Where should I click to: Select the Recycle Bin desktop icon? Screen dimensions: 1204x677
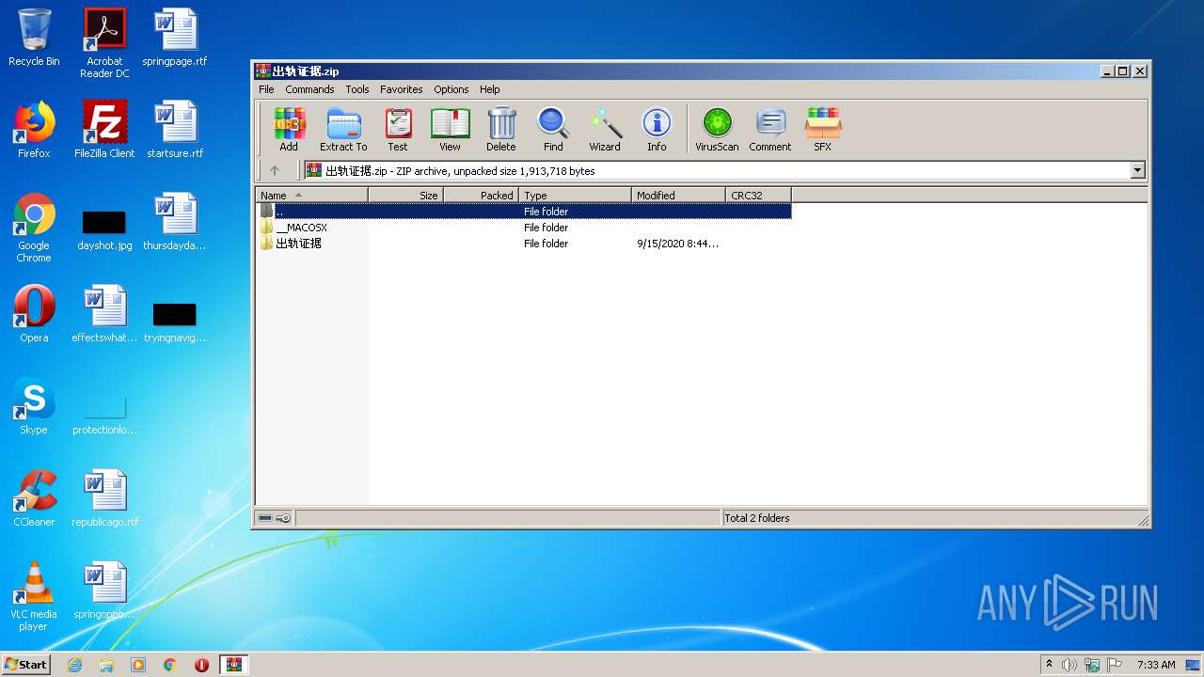34,38
